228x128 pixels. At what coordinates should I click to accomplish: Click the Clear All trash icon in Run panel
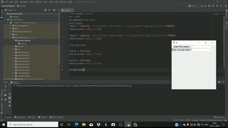10,106
